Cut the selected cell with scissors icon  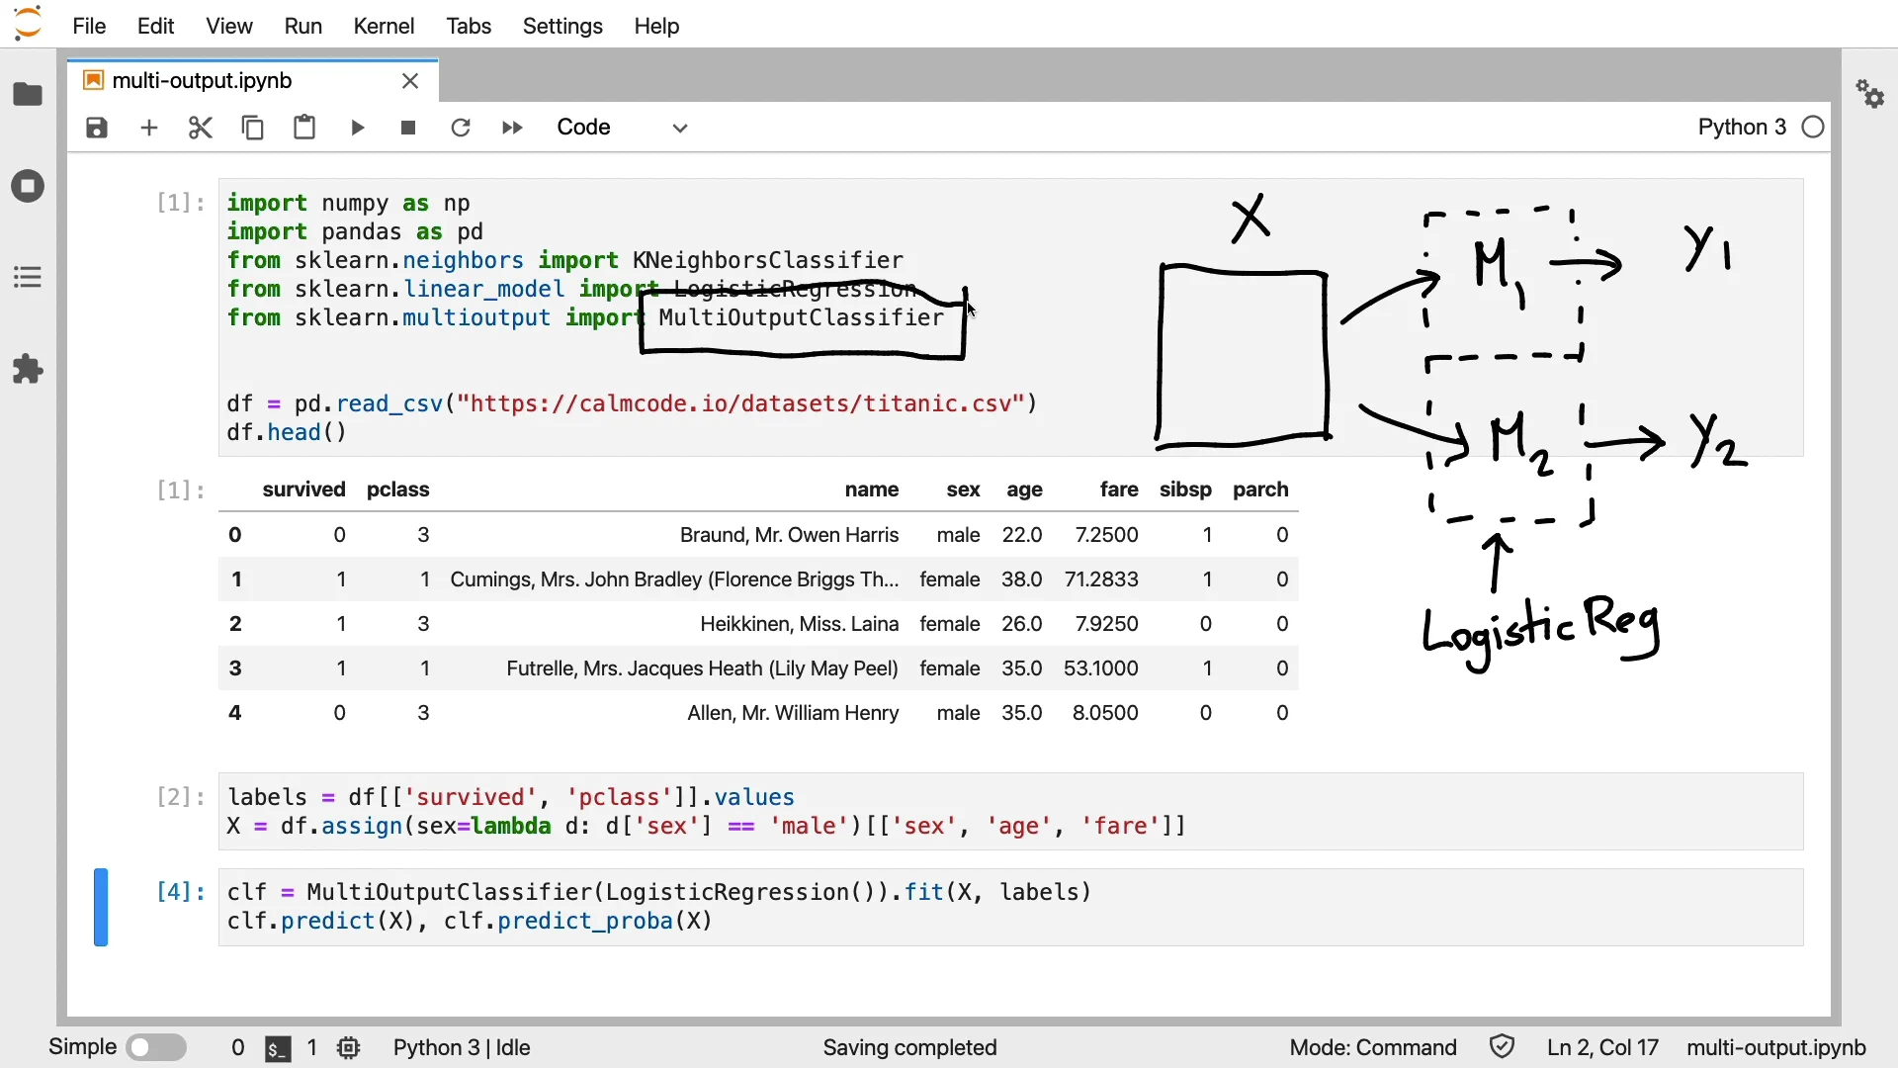[x=201, y=128]
